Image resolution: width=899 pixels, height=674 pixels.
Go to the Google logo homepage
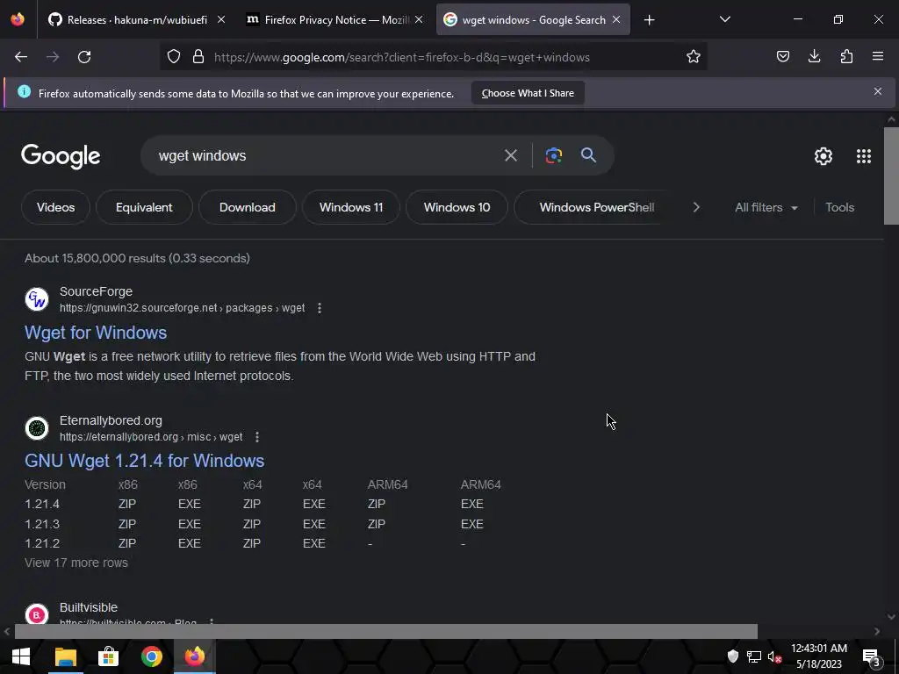point(61,156)
